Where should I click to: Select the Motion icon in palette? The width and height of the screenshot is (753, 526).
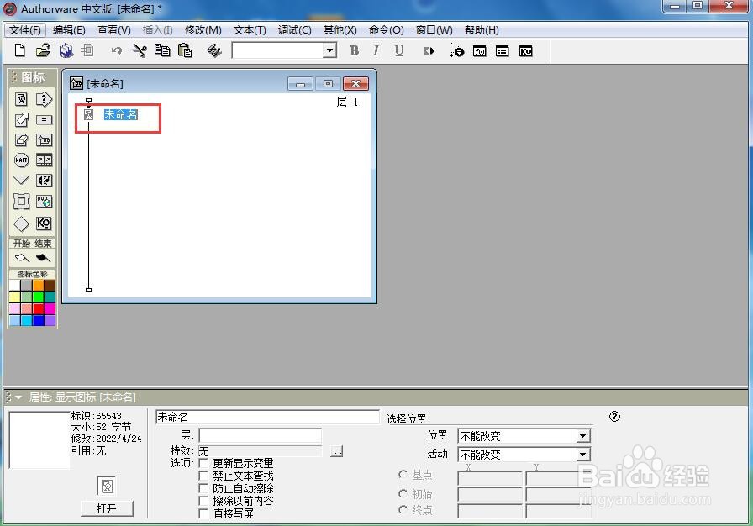point(21,120)
